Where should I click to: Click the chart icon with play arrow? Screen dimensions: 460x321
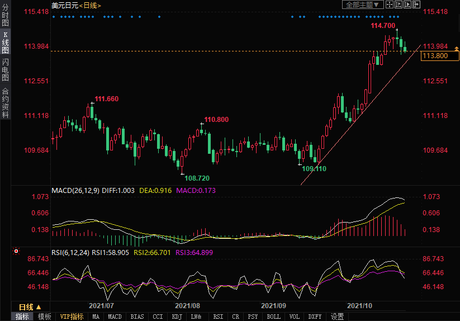pyautogui.click(x=406, y=4)
